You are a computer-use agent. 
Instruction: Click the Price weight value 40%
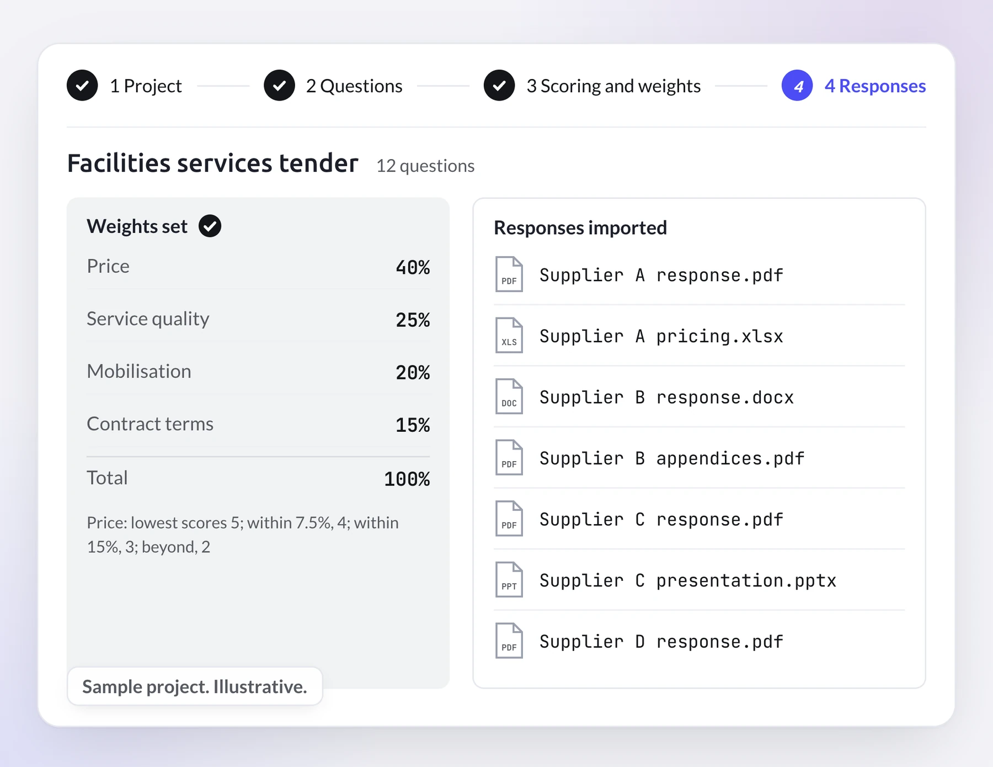[413, 267]
